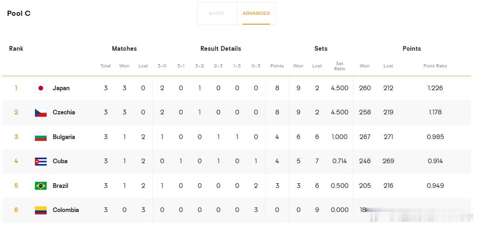477x226 pixels.
Task: Click the Pool C heading
Action: click(x=19, y=13)
